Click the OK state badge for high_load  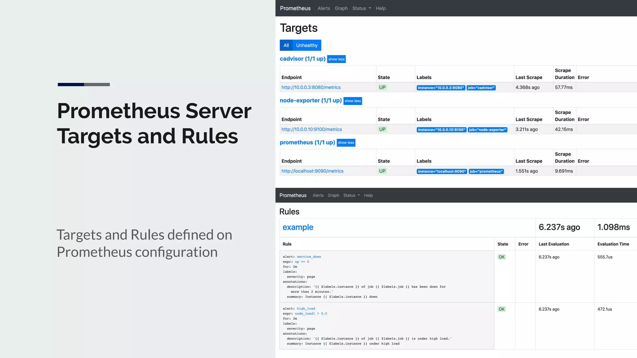point(501,309)
